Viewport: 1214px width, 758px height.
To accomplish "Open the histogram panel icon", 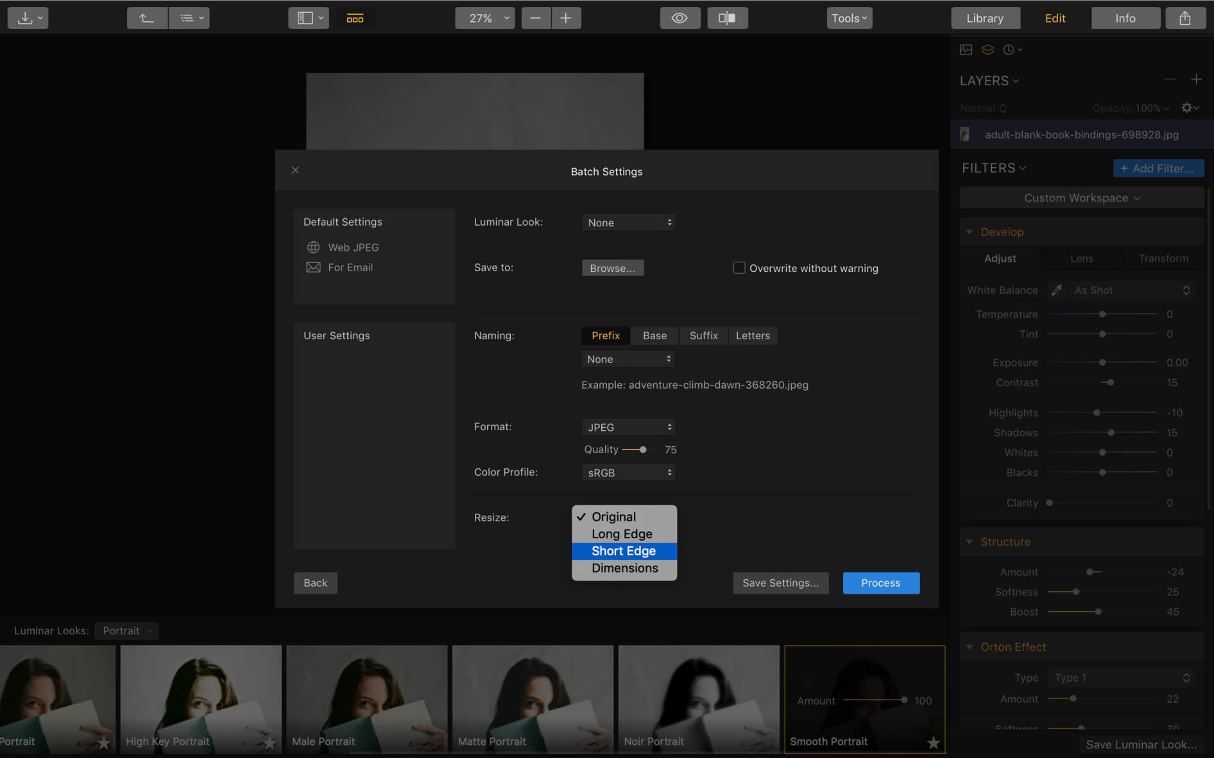I will pyautogui.click(x=966, y=49).
